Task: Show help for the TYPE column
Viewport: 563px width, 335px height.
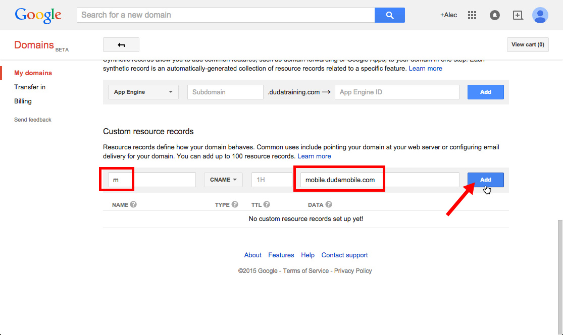Action: (235, 204)
